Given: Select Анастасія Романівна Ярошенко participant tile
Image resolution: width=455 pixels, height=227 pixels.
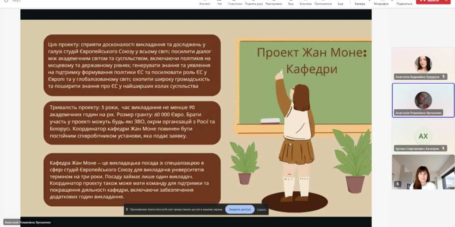Looking at the screenshot, I should tap(423, 100).
